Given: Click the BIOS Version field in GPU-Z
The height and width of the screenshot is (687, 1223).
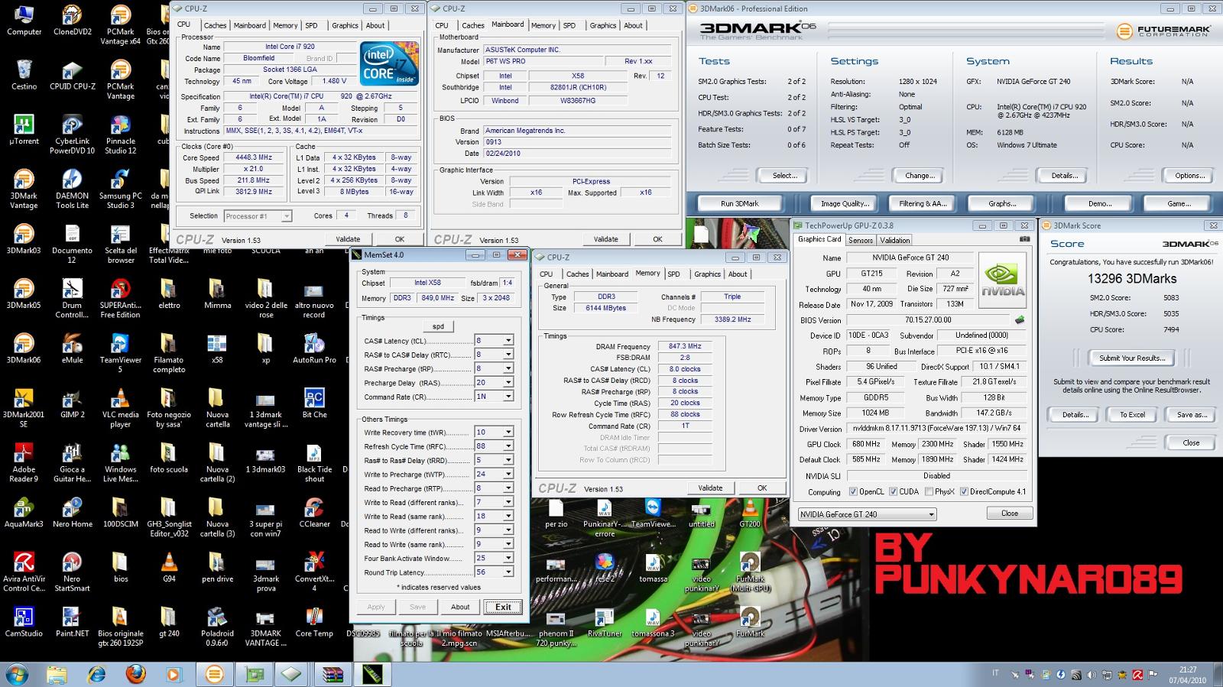Looking at the screenshot, I should pyautogui.click(x=927, y=320).
